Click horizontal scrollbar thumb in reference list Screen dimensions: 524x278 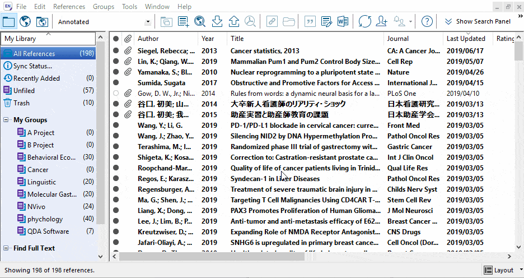click(212, 257)
